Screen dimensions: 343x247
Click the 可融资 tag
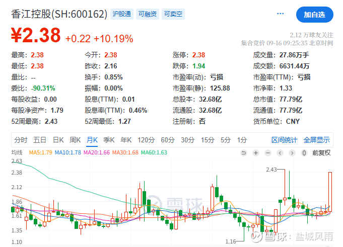148,14
